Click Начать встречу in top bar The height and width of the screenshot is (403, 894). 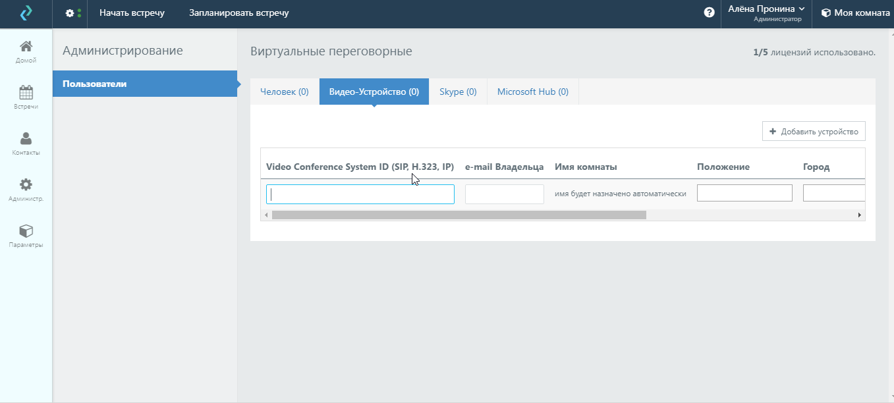coord(132,13)
